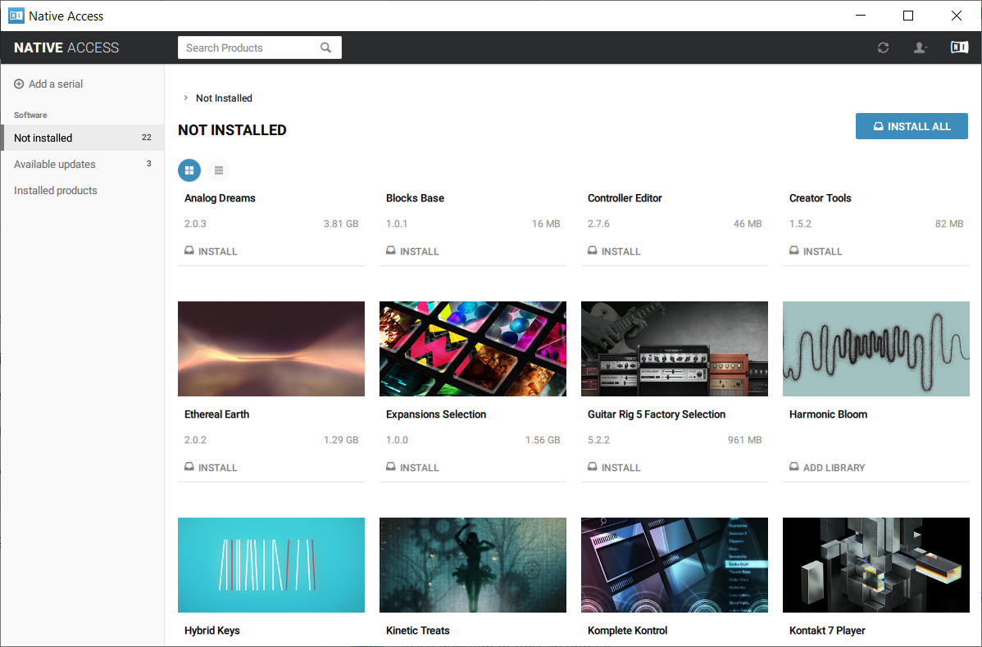Click the Expansions Selection thumbnail
This screenshot has width=982, height=647.
(x=473, y=349)
